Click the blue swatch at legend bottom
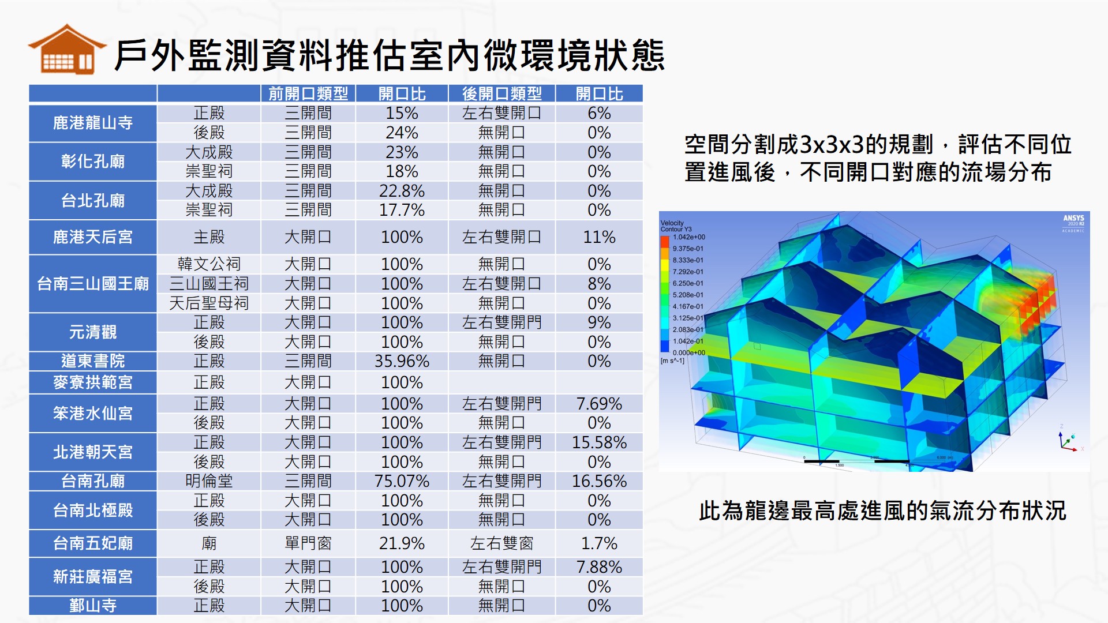Image resolution: width=1108 pixels, height=623 pixels. point(665,346)
